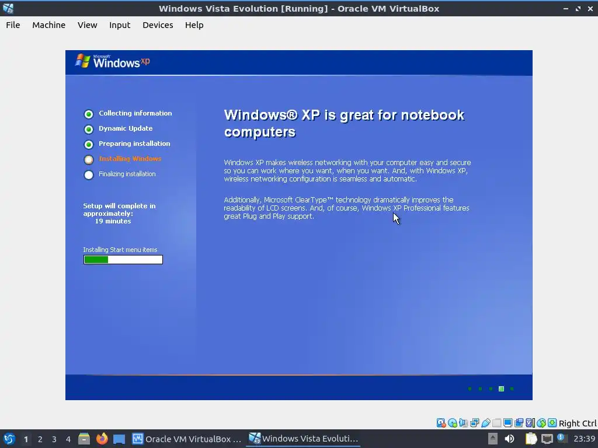Viewport: 598px width, 448px height.
Task: Click the orange 'Installing Windows' step text
Action: coord(130,159)
